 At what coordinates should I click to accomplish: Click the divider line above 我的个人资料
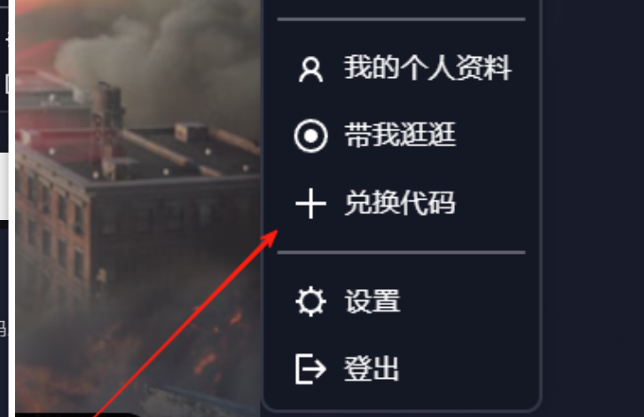tap(401, 20)
